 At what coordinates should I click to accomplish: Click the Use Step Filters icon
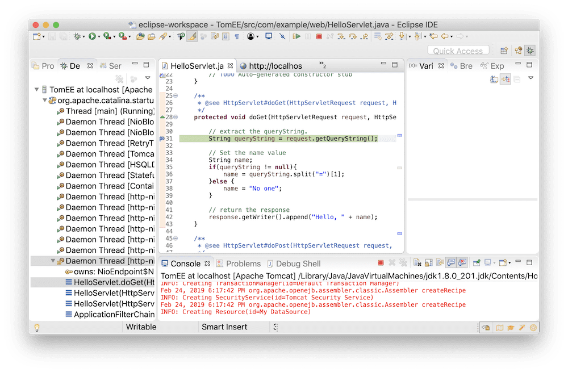[390, 36]
